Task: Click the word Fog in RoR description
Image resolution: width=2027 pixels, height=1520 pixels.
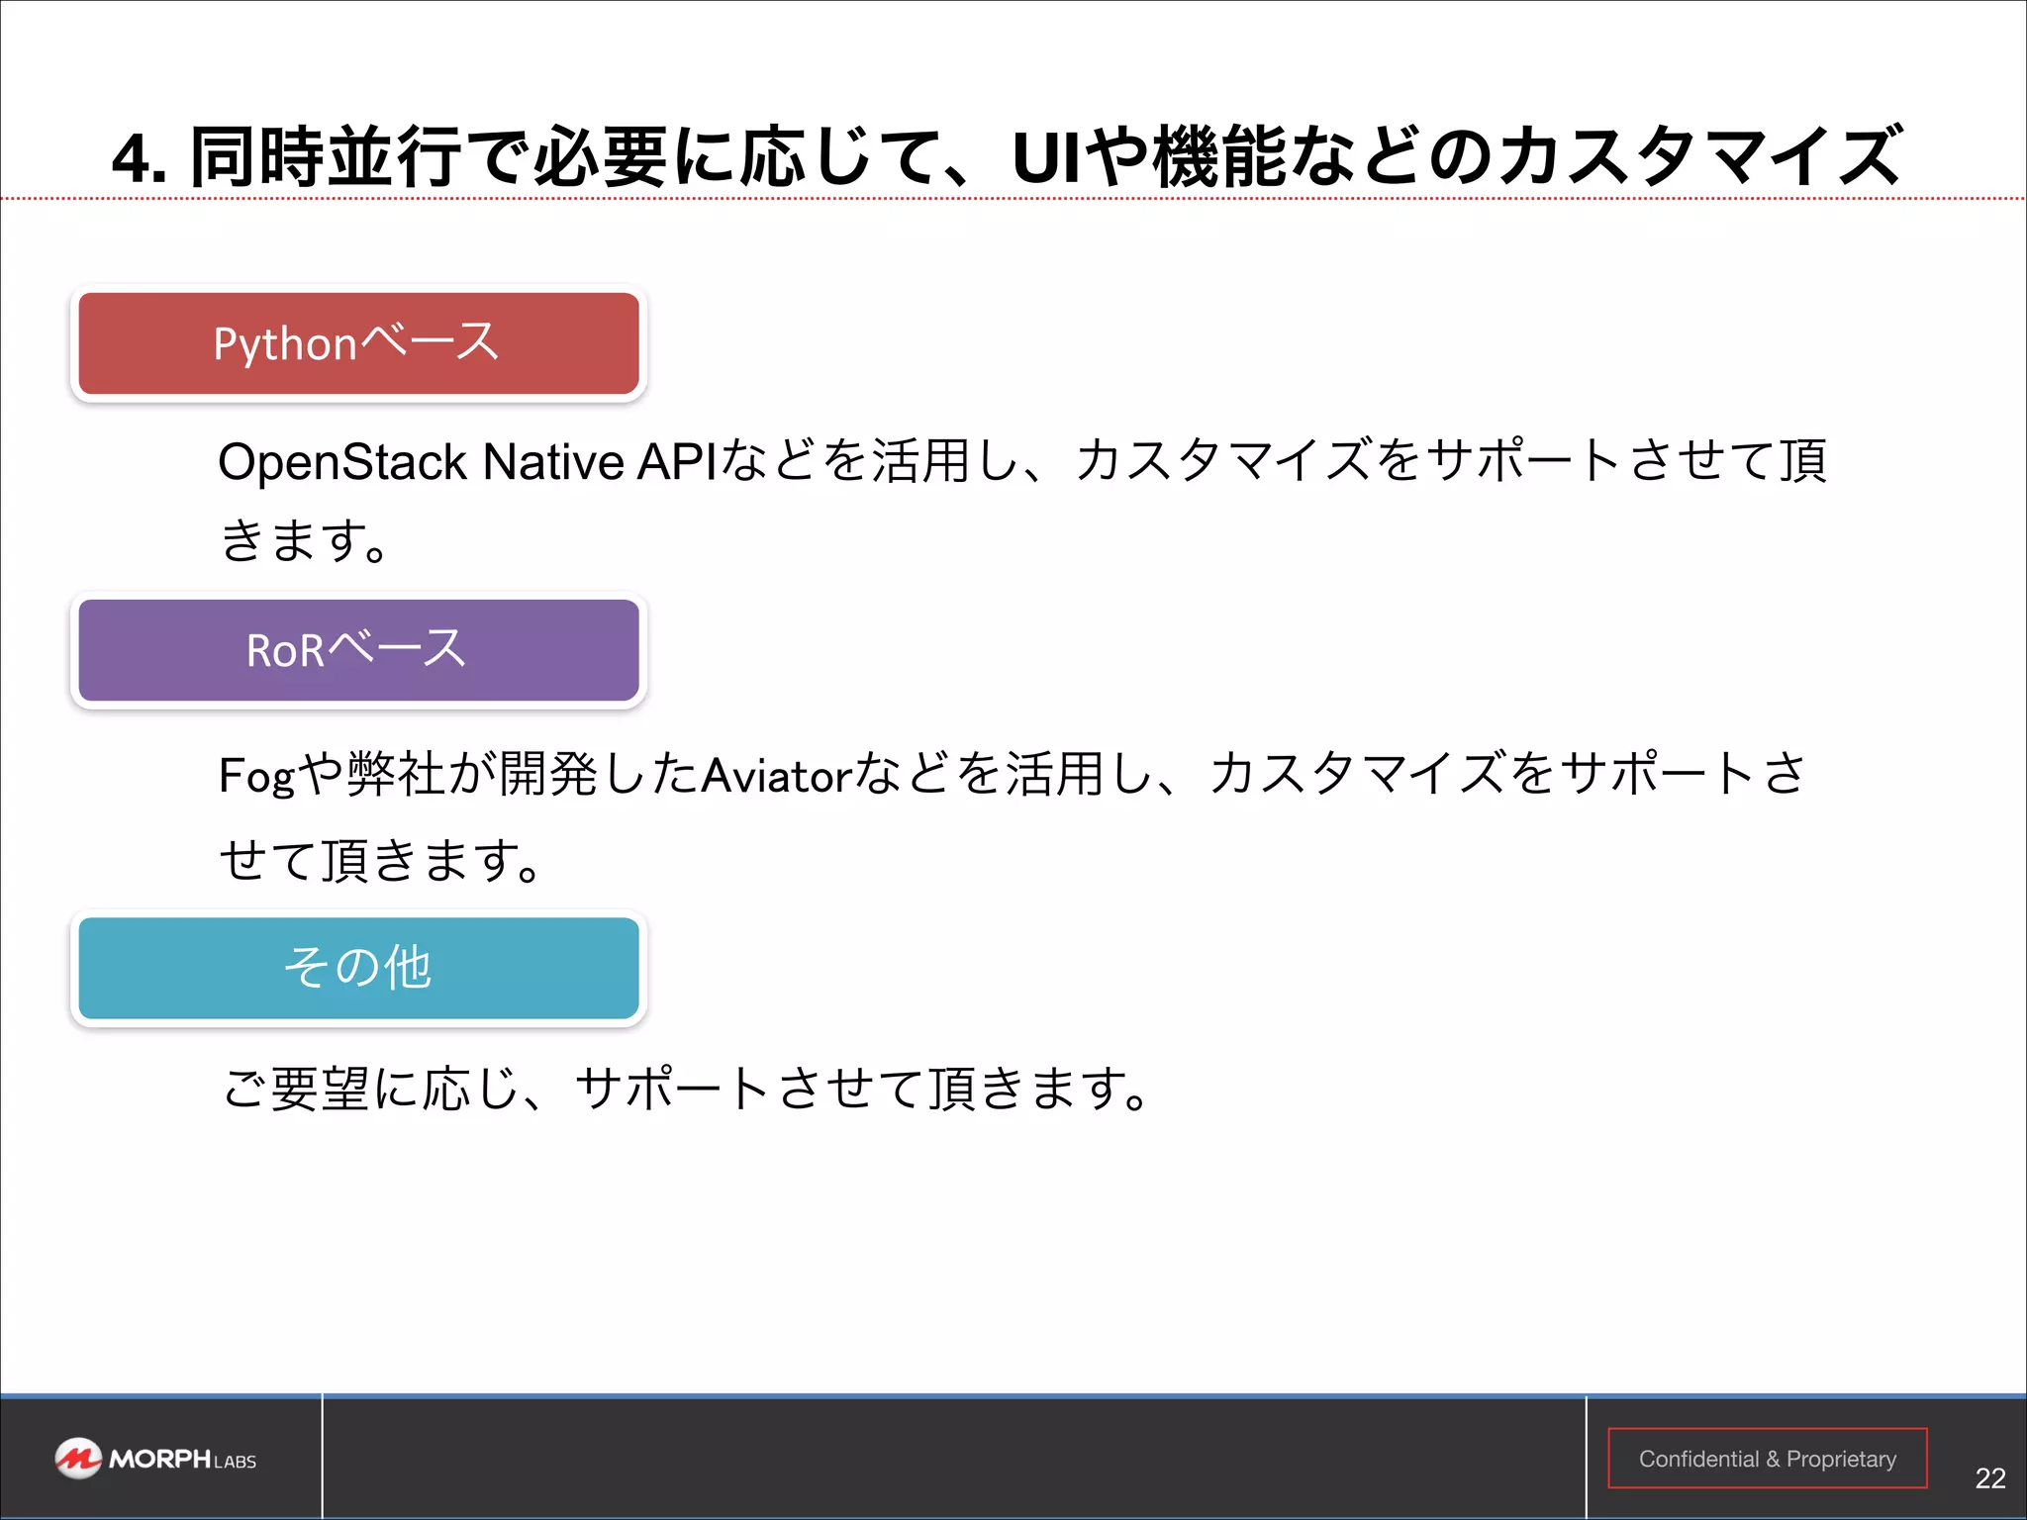Action: [x=256, y=777]
